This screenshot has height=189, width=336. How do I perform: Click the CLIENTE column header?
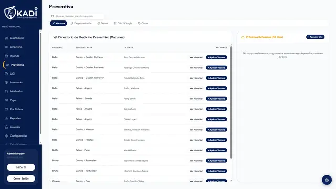pyautogui.click(x=129, y=48)
